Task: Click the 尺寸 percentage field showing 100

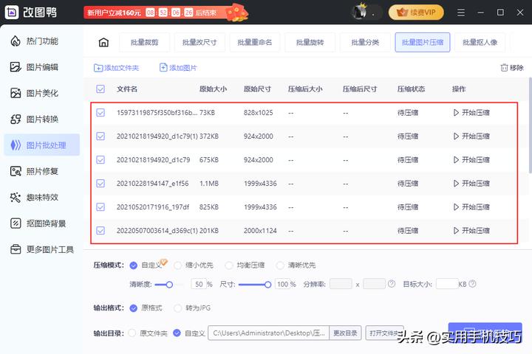Action: click(282, 284)
